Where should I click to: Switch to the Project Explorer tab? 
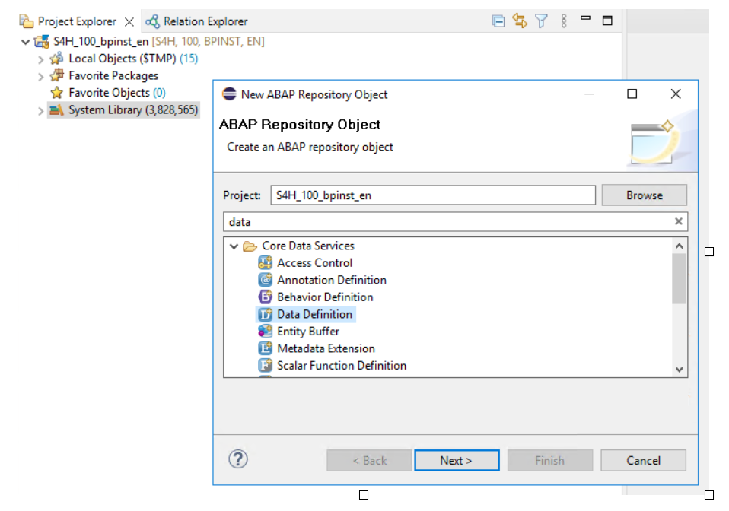tap(76, 21)
